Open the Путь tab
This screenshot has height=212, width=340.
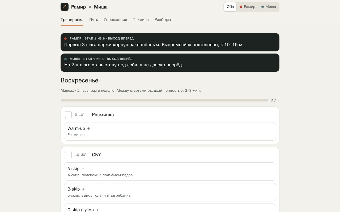93,20
